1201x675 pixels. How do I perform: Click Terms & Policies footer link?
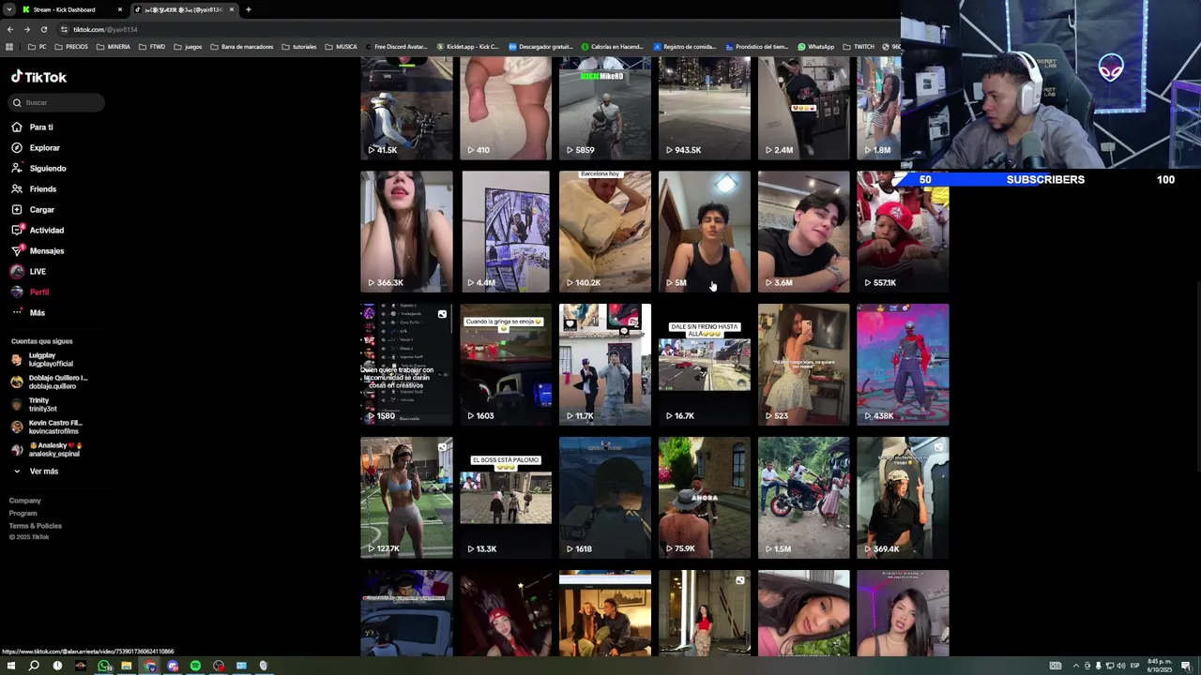pyautogui.click(x=36, y=525)
